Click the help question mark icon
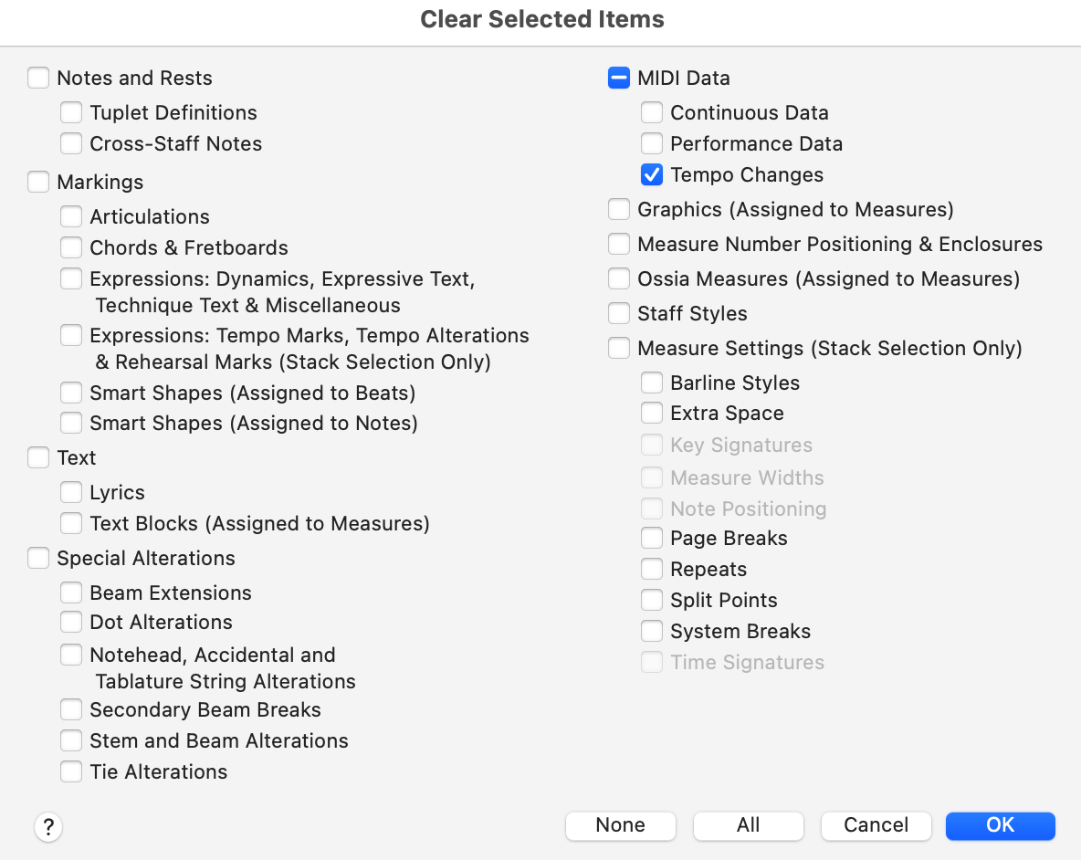The height and width of the screenshot is (860, 1081). 48,828
